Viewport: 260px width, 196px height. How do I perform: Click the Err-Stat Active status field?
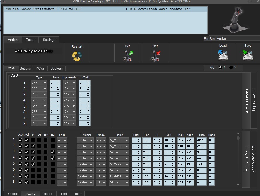tap(232, 39)
